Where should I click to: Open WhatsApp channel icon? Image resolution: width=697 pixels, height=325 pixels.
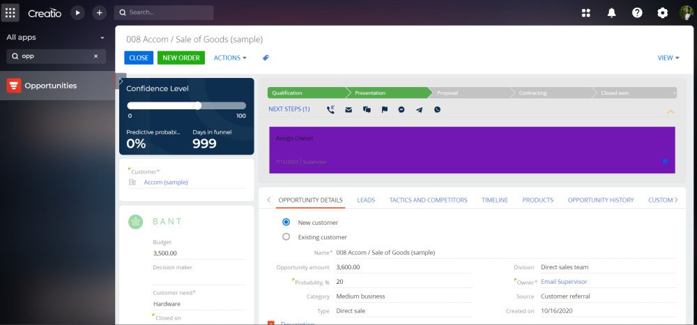pyautogui.click(x=438, y=110)
